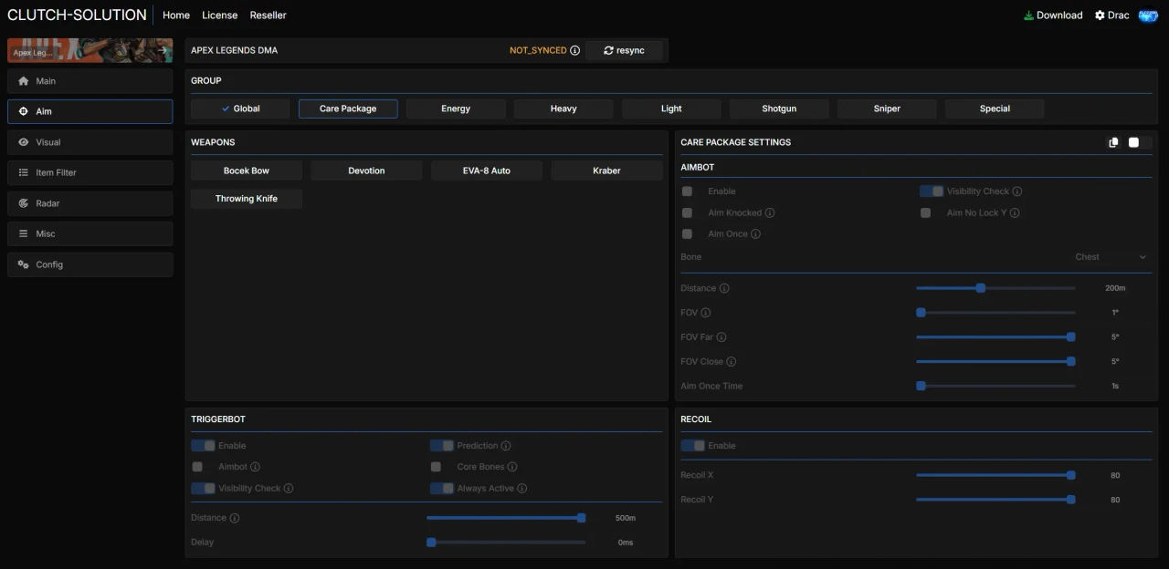Select the EVA-8 Auto weapon button
This screenshot has height=569, width=1169.
coord(487,171)
